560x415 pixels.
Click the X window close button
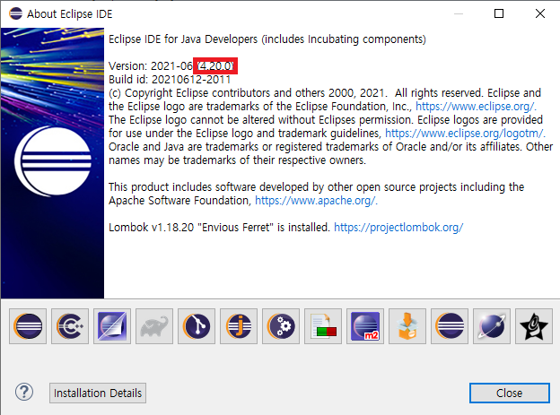[540, 13]
